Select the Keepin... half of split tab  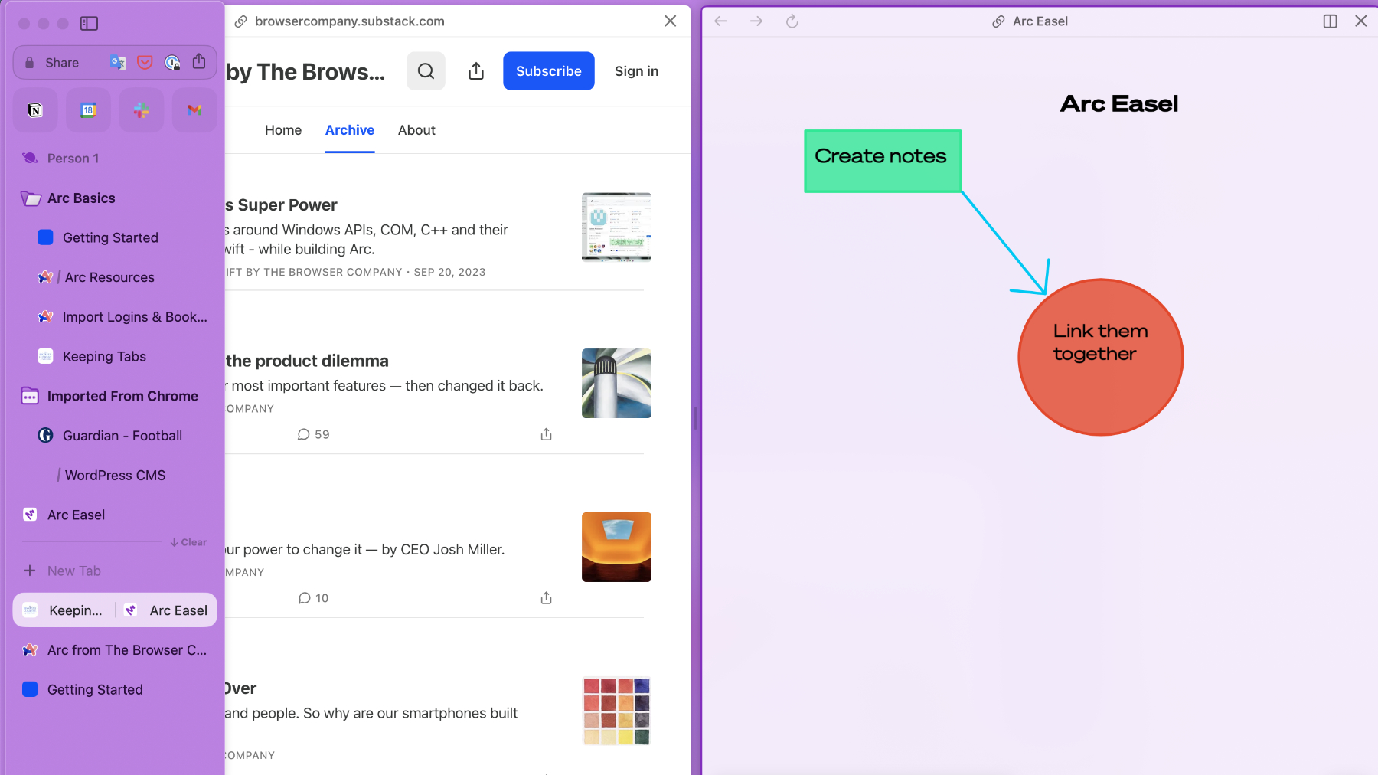[x=64, y=610]
